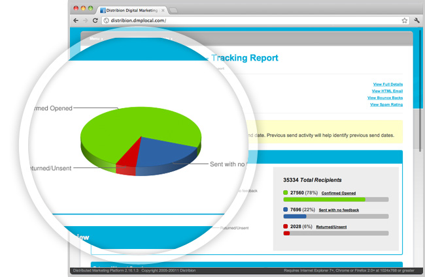Click the 7696 (22%) value
The width and height of the screenshot is (425, 277).
pyautogui.click(x=303, y=210)
